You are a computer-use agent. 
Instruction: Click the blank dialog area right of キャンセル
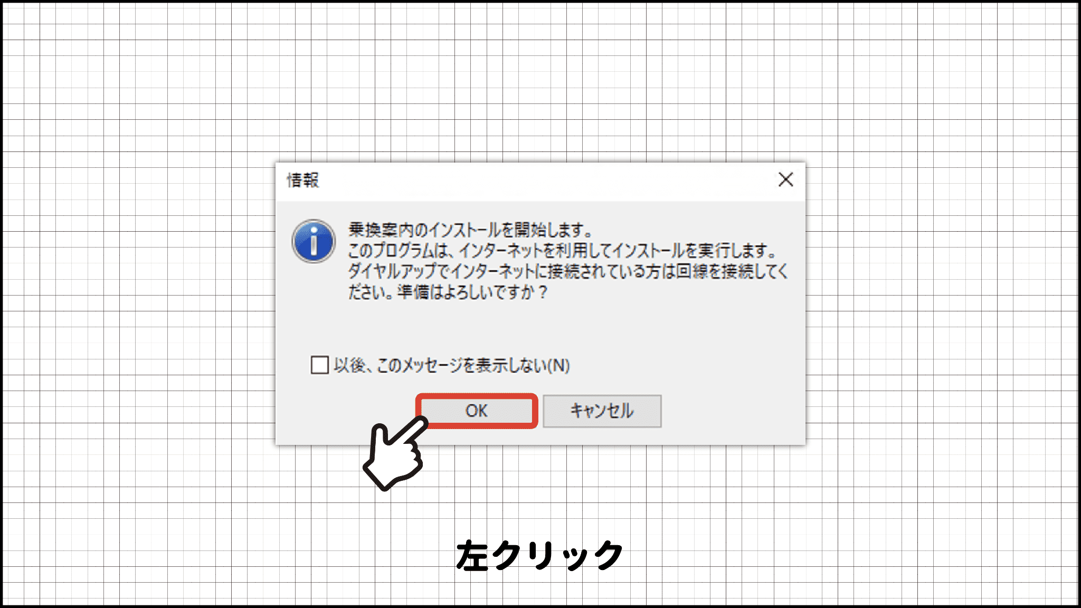click(733, 411)
